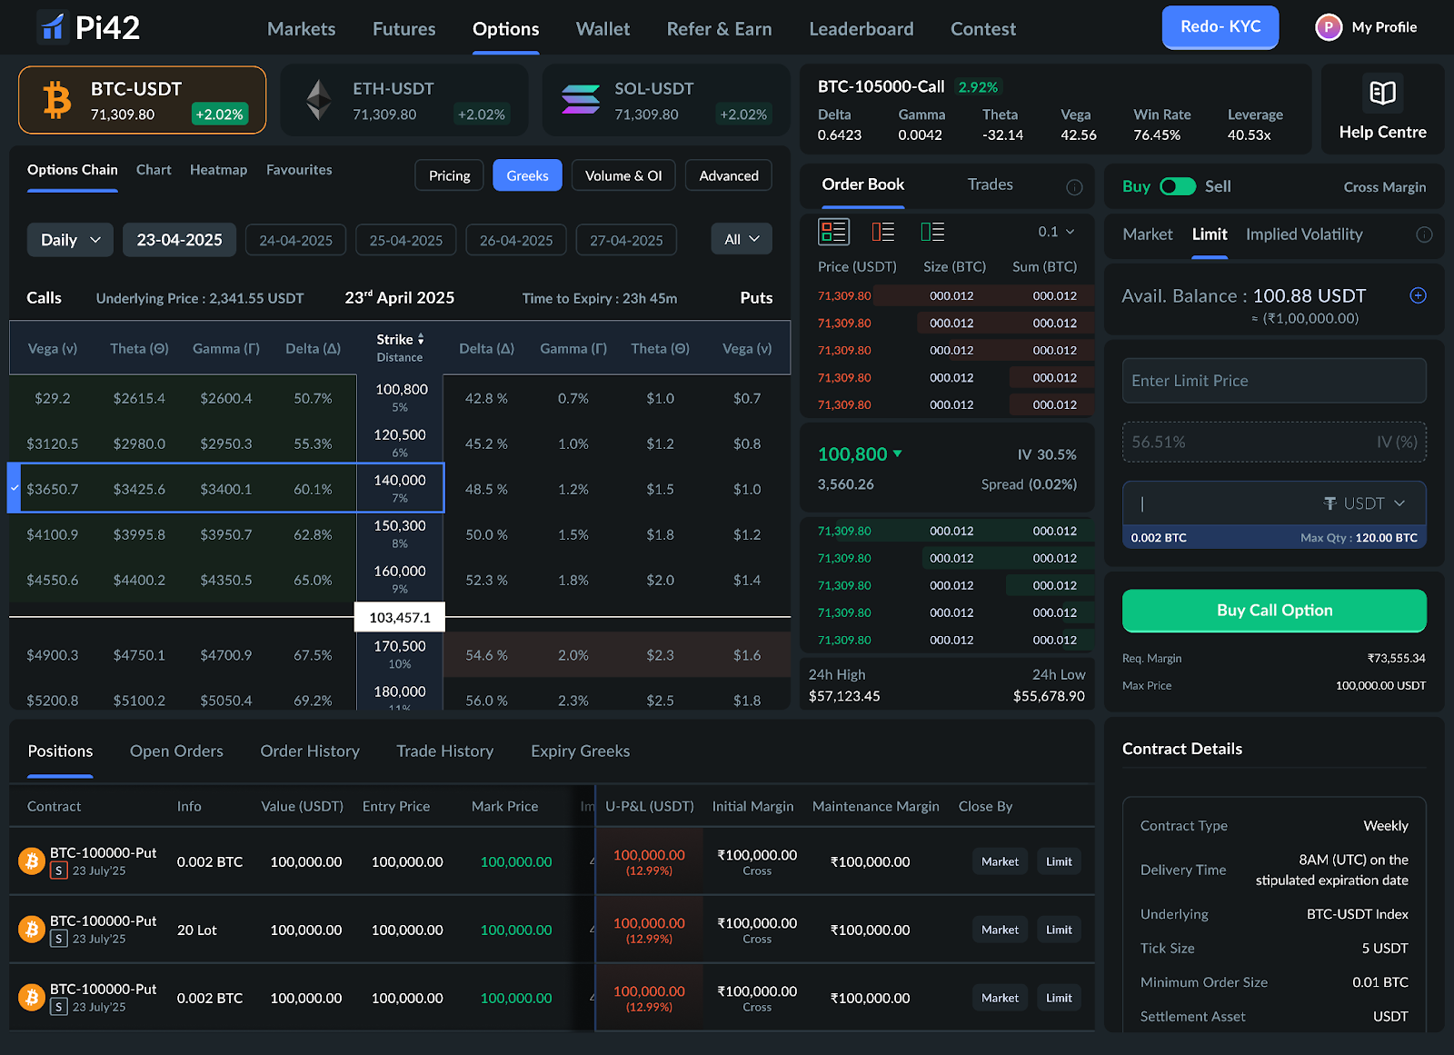Viewport: 1454px width, 1055px height.
Task: Click Bitcoin icon in 20 Lot position row
Action: 32,929
